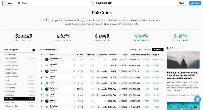
Task: Click the CryptoSlate logo in header
Action: click(x=101, y=3)
